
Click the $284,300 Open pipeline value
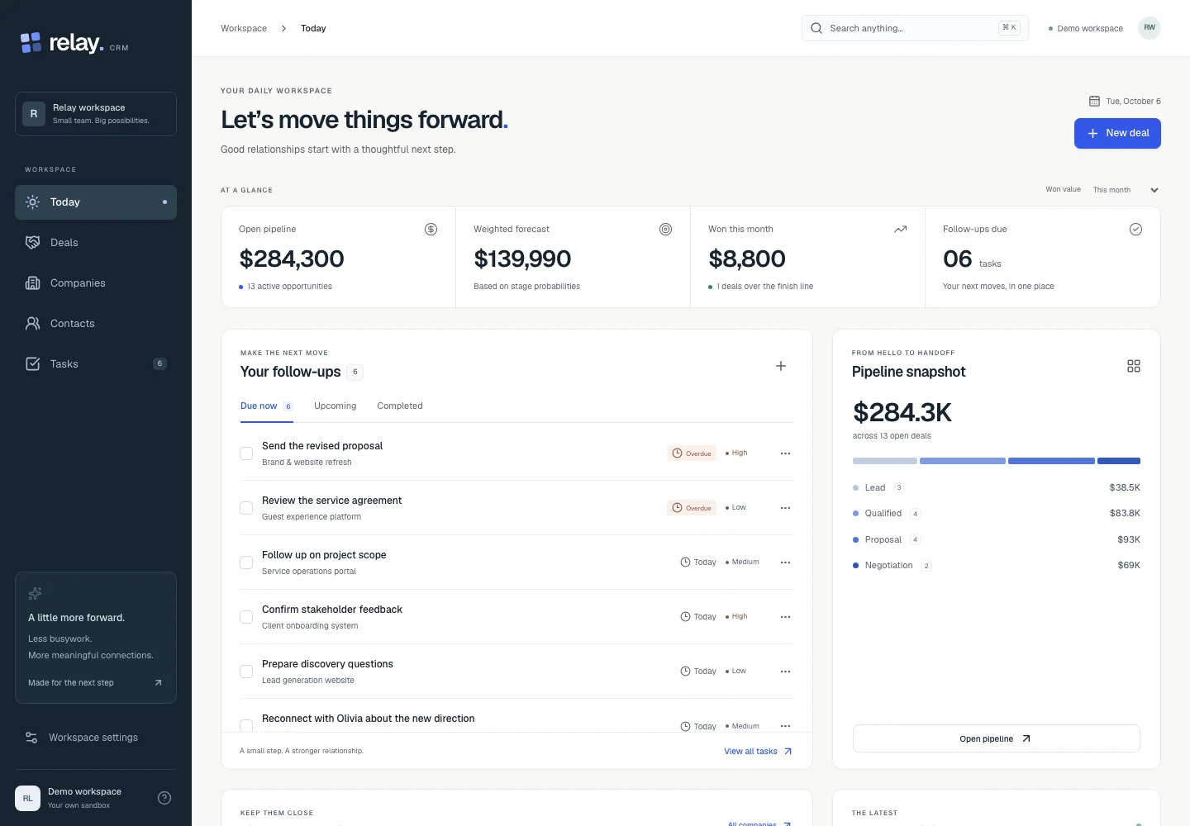click(x=292, y=259)
